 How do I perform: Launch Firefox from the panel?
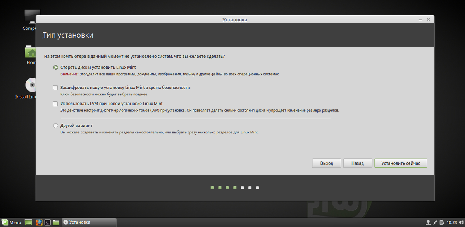click(39, 222)
